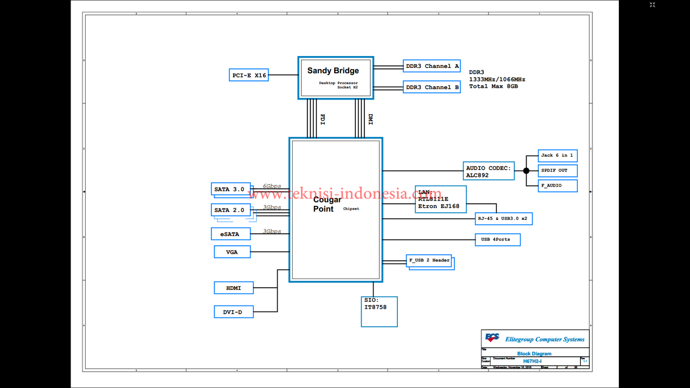Select the DVI-D block
Image resolution: width=690 pixels, height=388 pixels.
[x=233, y=312]
